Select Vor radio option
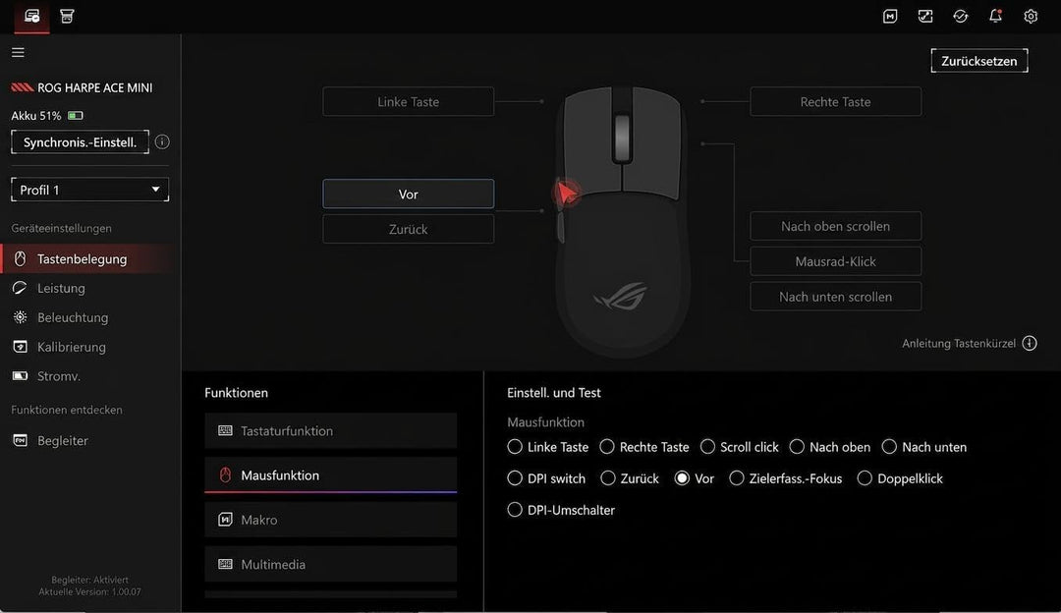The width and height of the screenshot is (1061, 613). tap(682, 478)
